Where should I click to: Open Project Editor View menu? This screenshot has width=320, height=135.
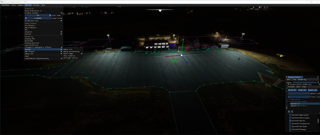pyautogui.click(x=304, y=87)
